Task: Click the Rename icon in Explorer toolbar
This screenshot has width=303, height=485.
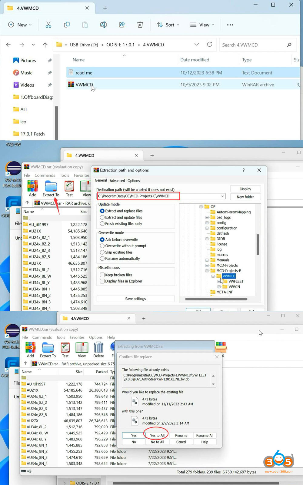Action: click(103, 25)
